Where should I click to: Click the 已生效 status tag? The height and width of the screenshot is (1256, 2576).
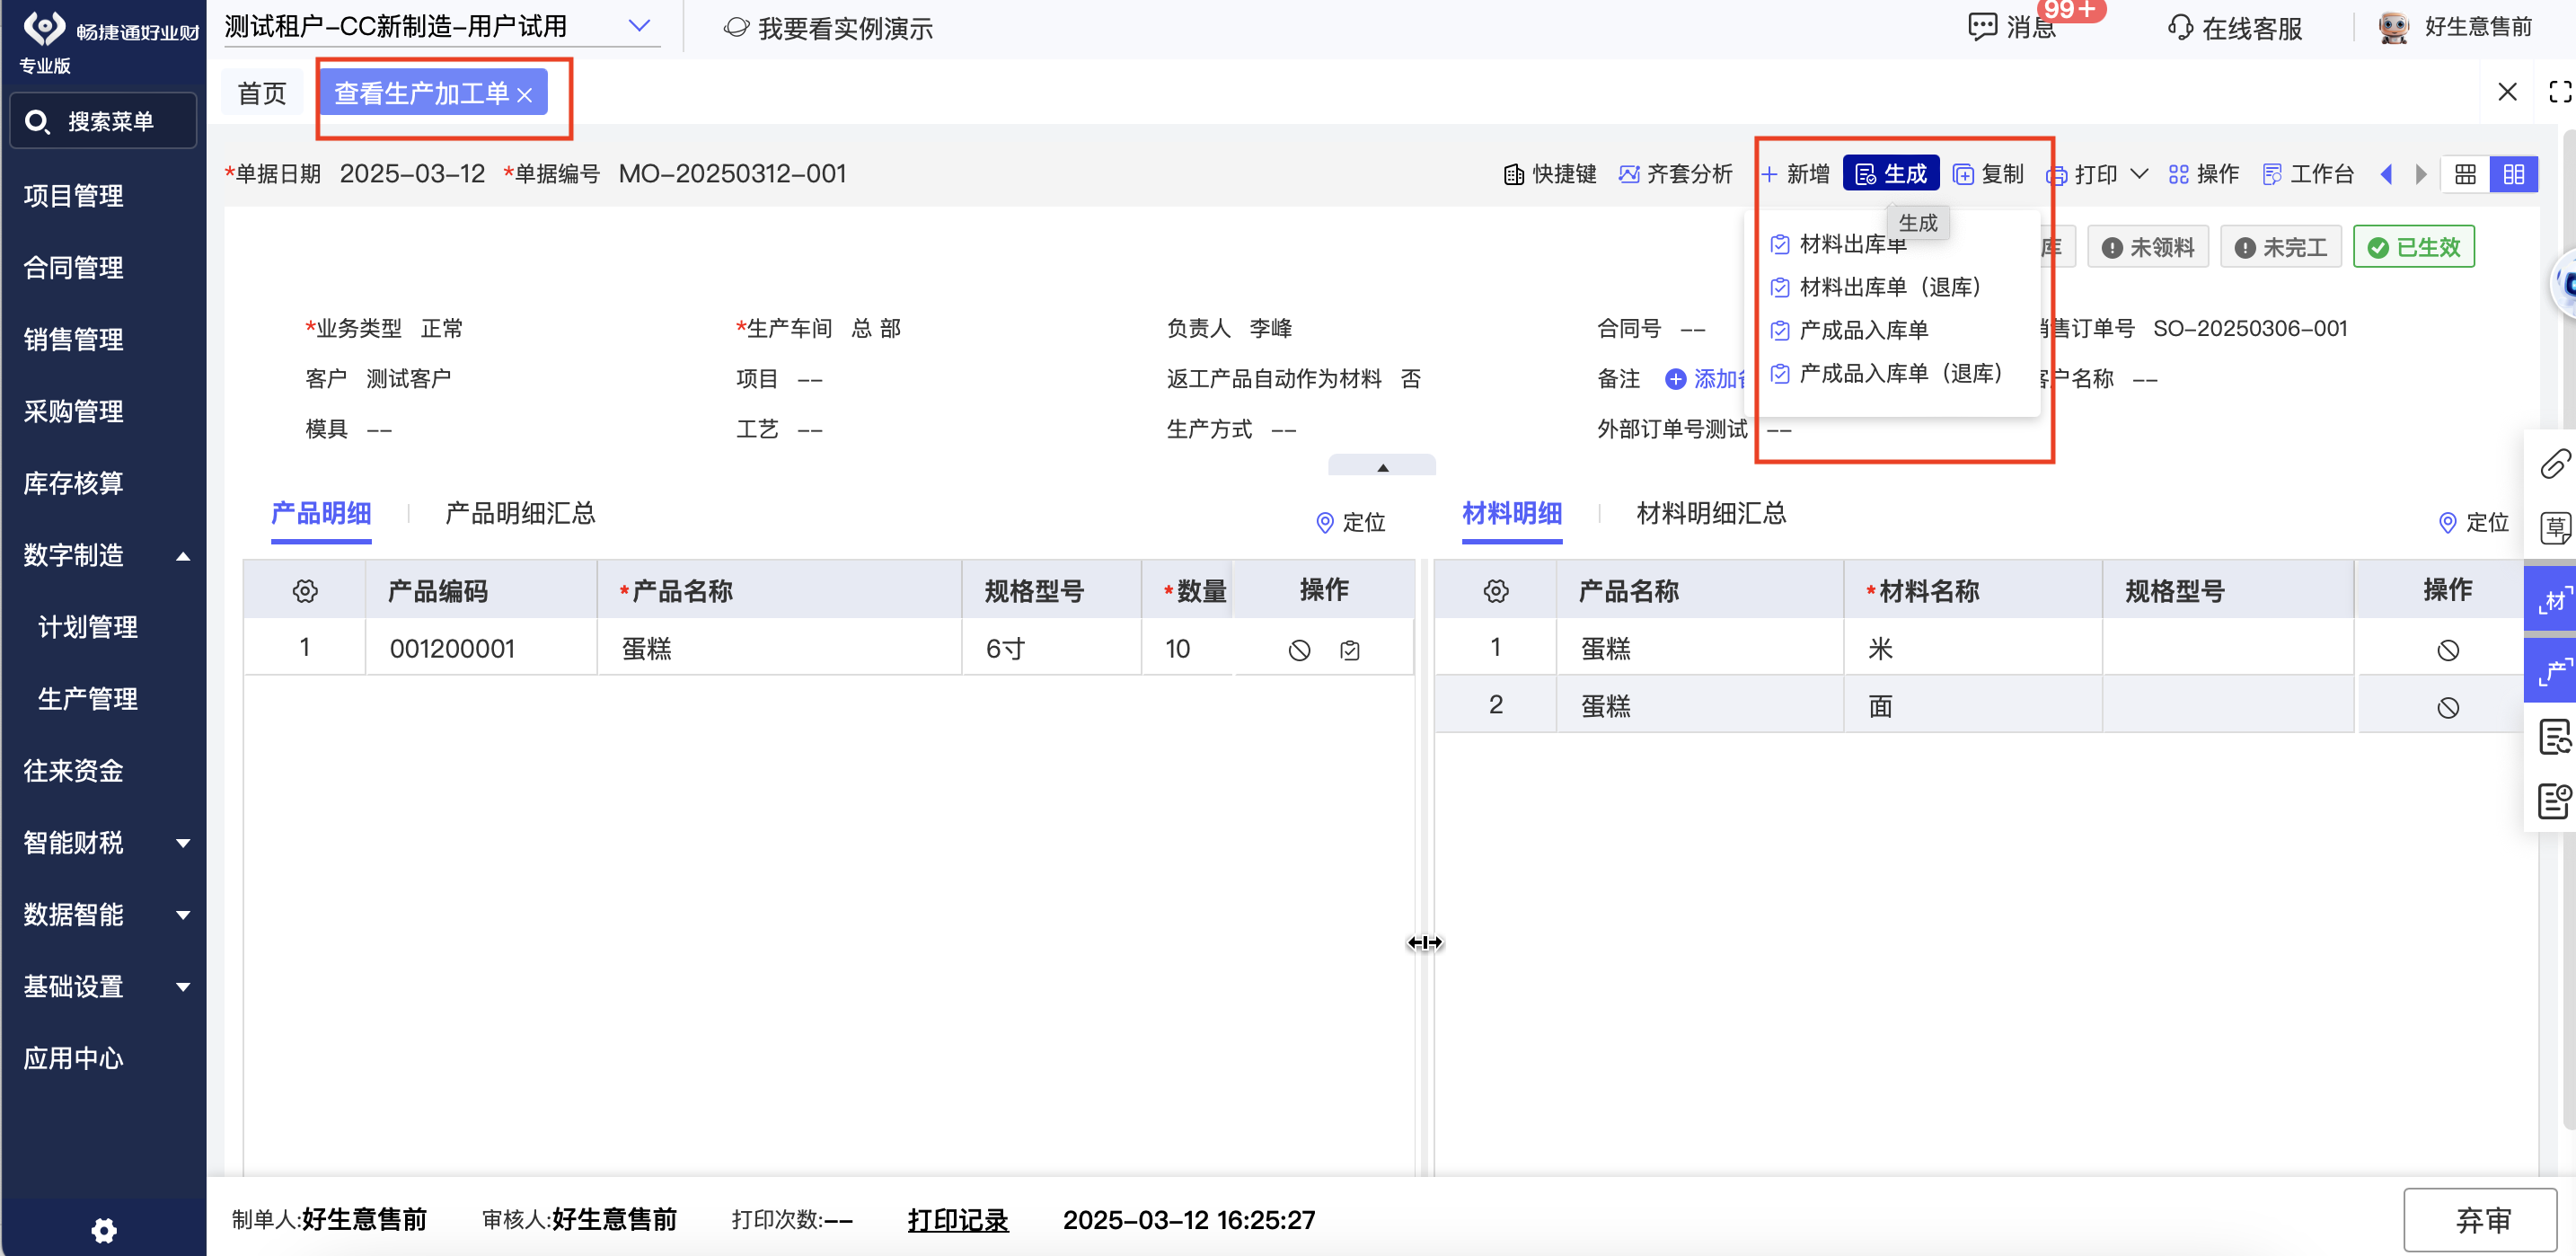tap(2414, 247)
